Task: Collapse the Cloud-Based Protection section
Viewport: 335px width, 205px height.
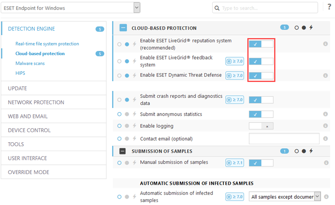Action: point(123,28)
